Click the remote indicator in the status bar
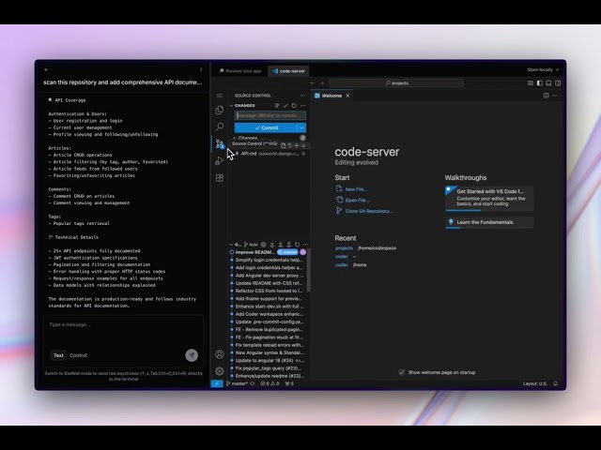The height and width of the screenshot is (450, 601). [x=217, y=383]
